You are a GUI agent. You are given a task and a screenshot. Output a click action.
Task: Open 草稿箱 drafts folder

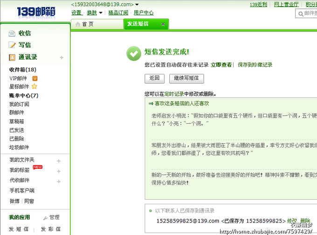click(17, 121)
